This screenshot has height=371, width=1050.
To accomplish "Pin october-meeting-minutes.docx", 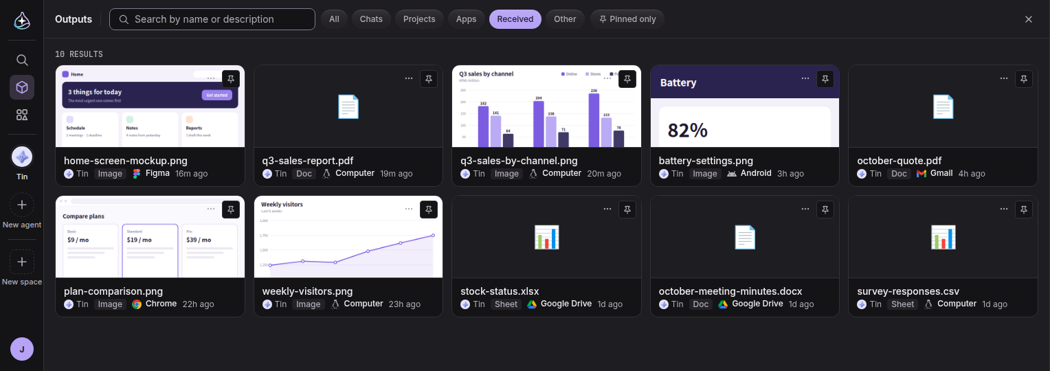I will pos(825,210).
